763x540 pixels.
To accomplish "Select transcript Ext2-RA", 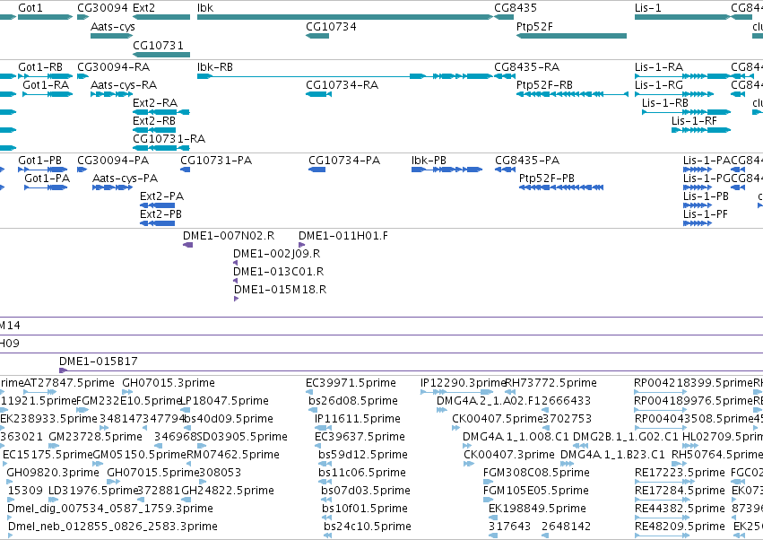I will point(161,112).
